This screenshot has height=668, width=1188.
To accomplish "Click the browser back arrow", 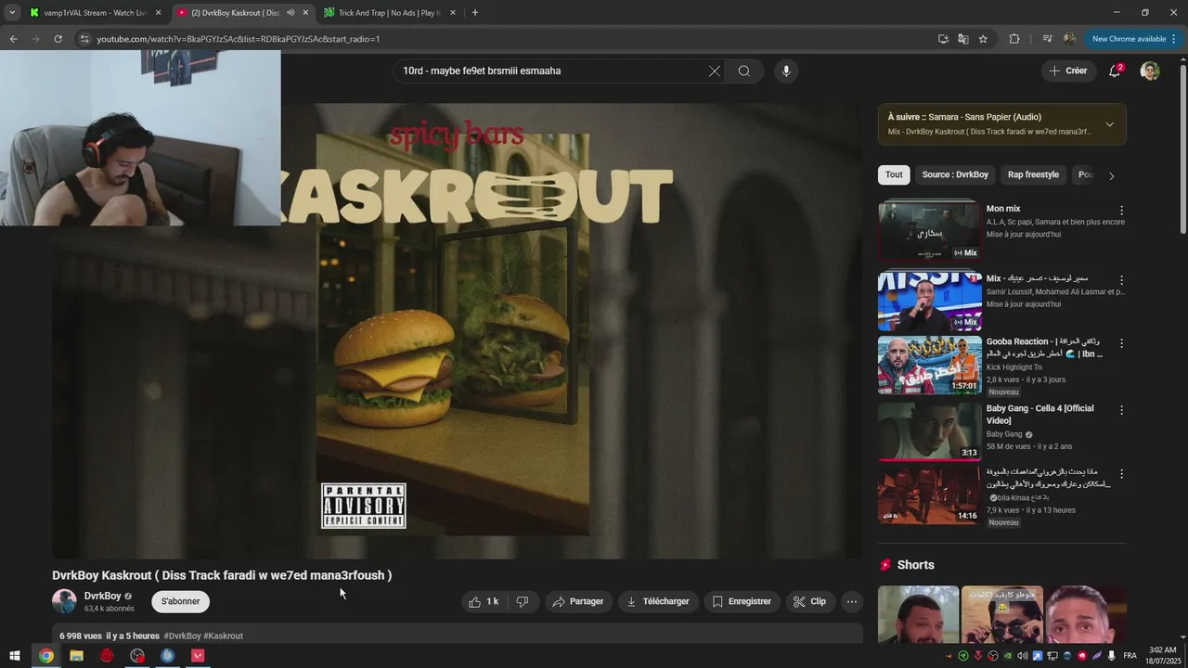I will coord(13,39).
